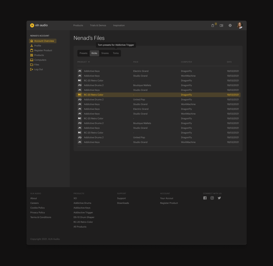Click the Log Out icon in the sidebar

click(32, 69)
